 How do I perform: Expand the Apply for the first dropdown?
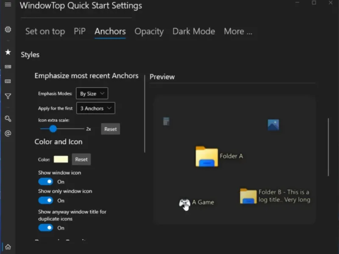[x=96, y=108]
